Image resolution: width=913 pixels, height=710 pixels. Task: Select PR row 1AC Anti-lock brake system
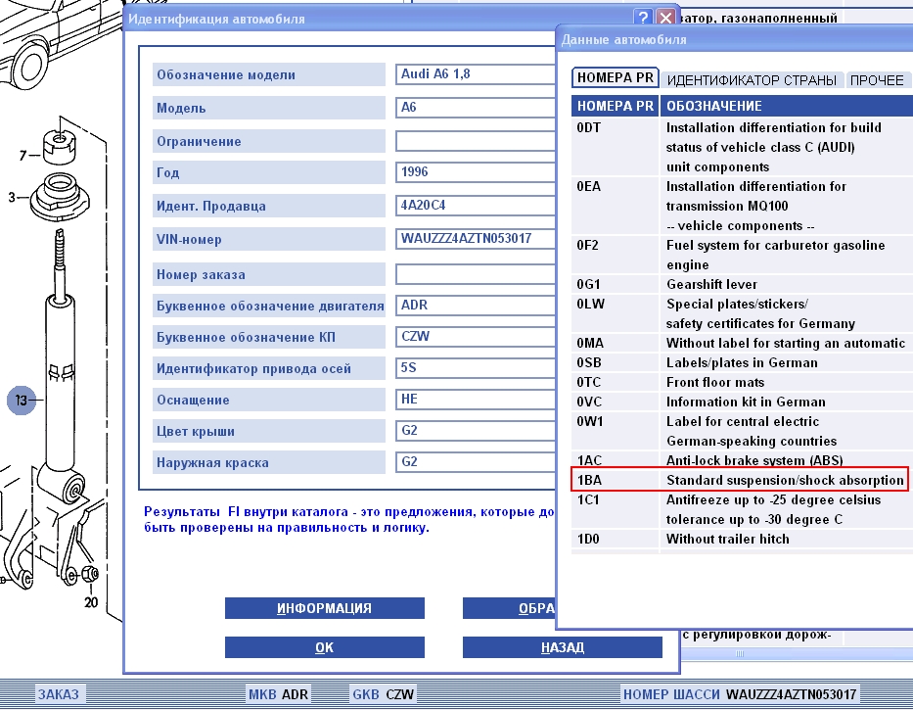coord(742,460)
